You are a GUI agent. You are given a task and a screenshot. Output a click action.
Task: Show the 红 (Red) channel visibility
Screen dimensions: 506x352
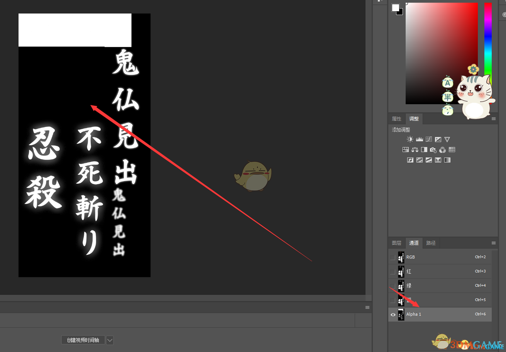[393, 272]
